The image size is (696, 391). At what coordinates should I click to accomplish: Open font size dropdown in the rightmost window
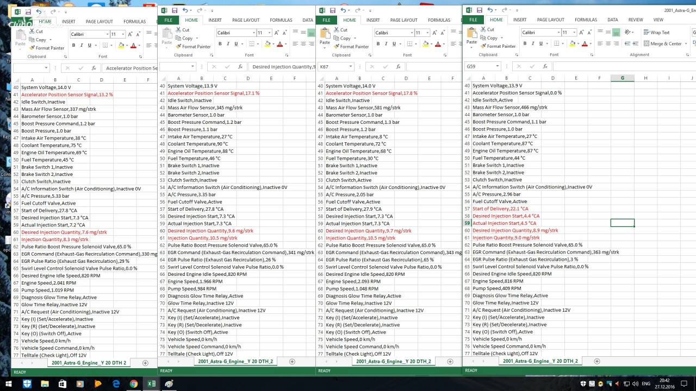coord(575,33)
